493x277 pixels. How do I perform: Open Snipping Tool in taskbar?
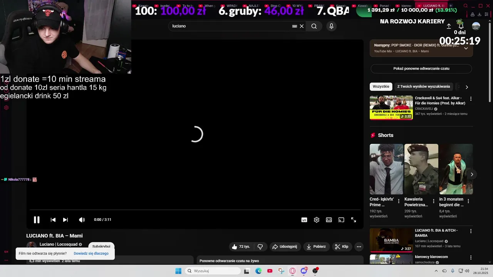click(281, 271)
